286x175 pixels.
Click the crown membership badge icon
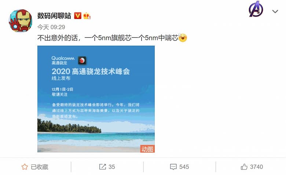tap(87, 16)
